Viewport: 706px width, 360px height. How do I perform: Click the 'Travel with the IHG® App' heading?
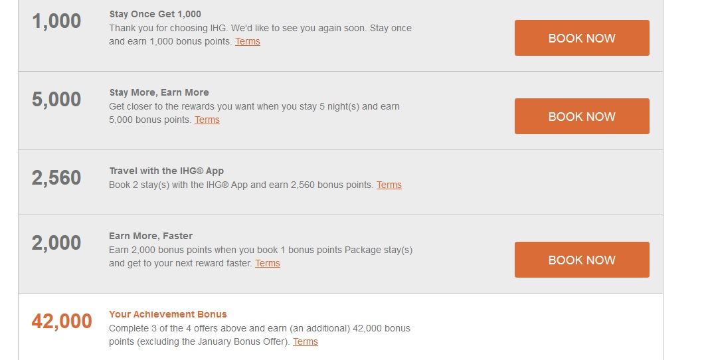(167, 171)
